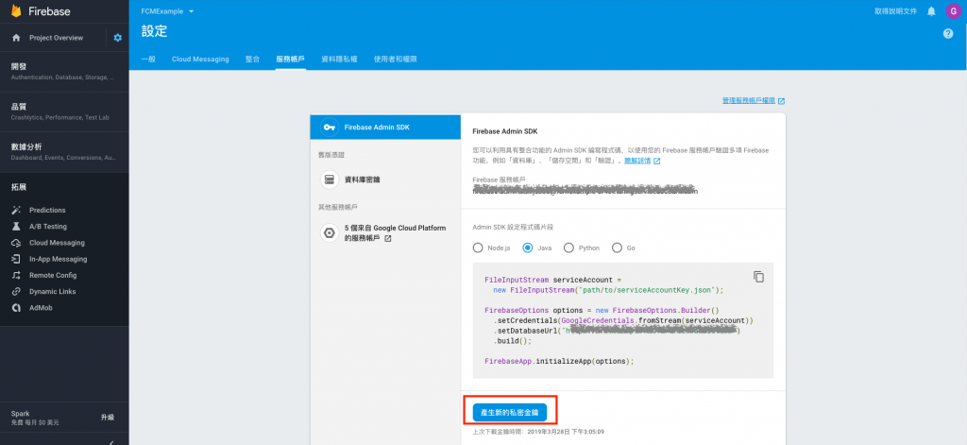Click the Remote Config icon
This screenshot has height=445, width=967.
(17, 275)
